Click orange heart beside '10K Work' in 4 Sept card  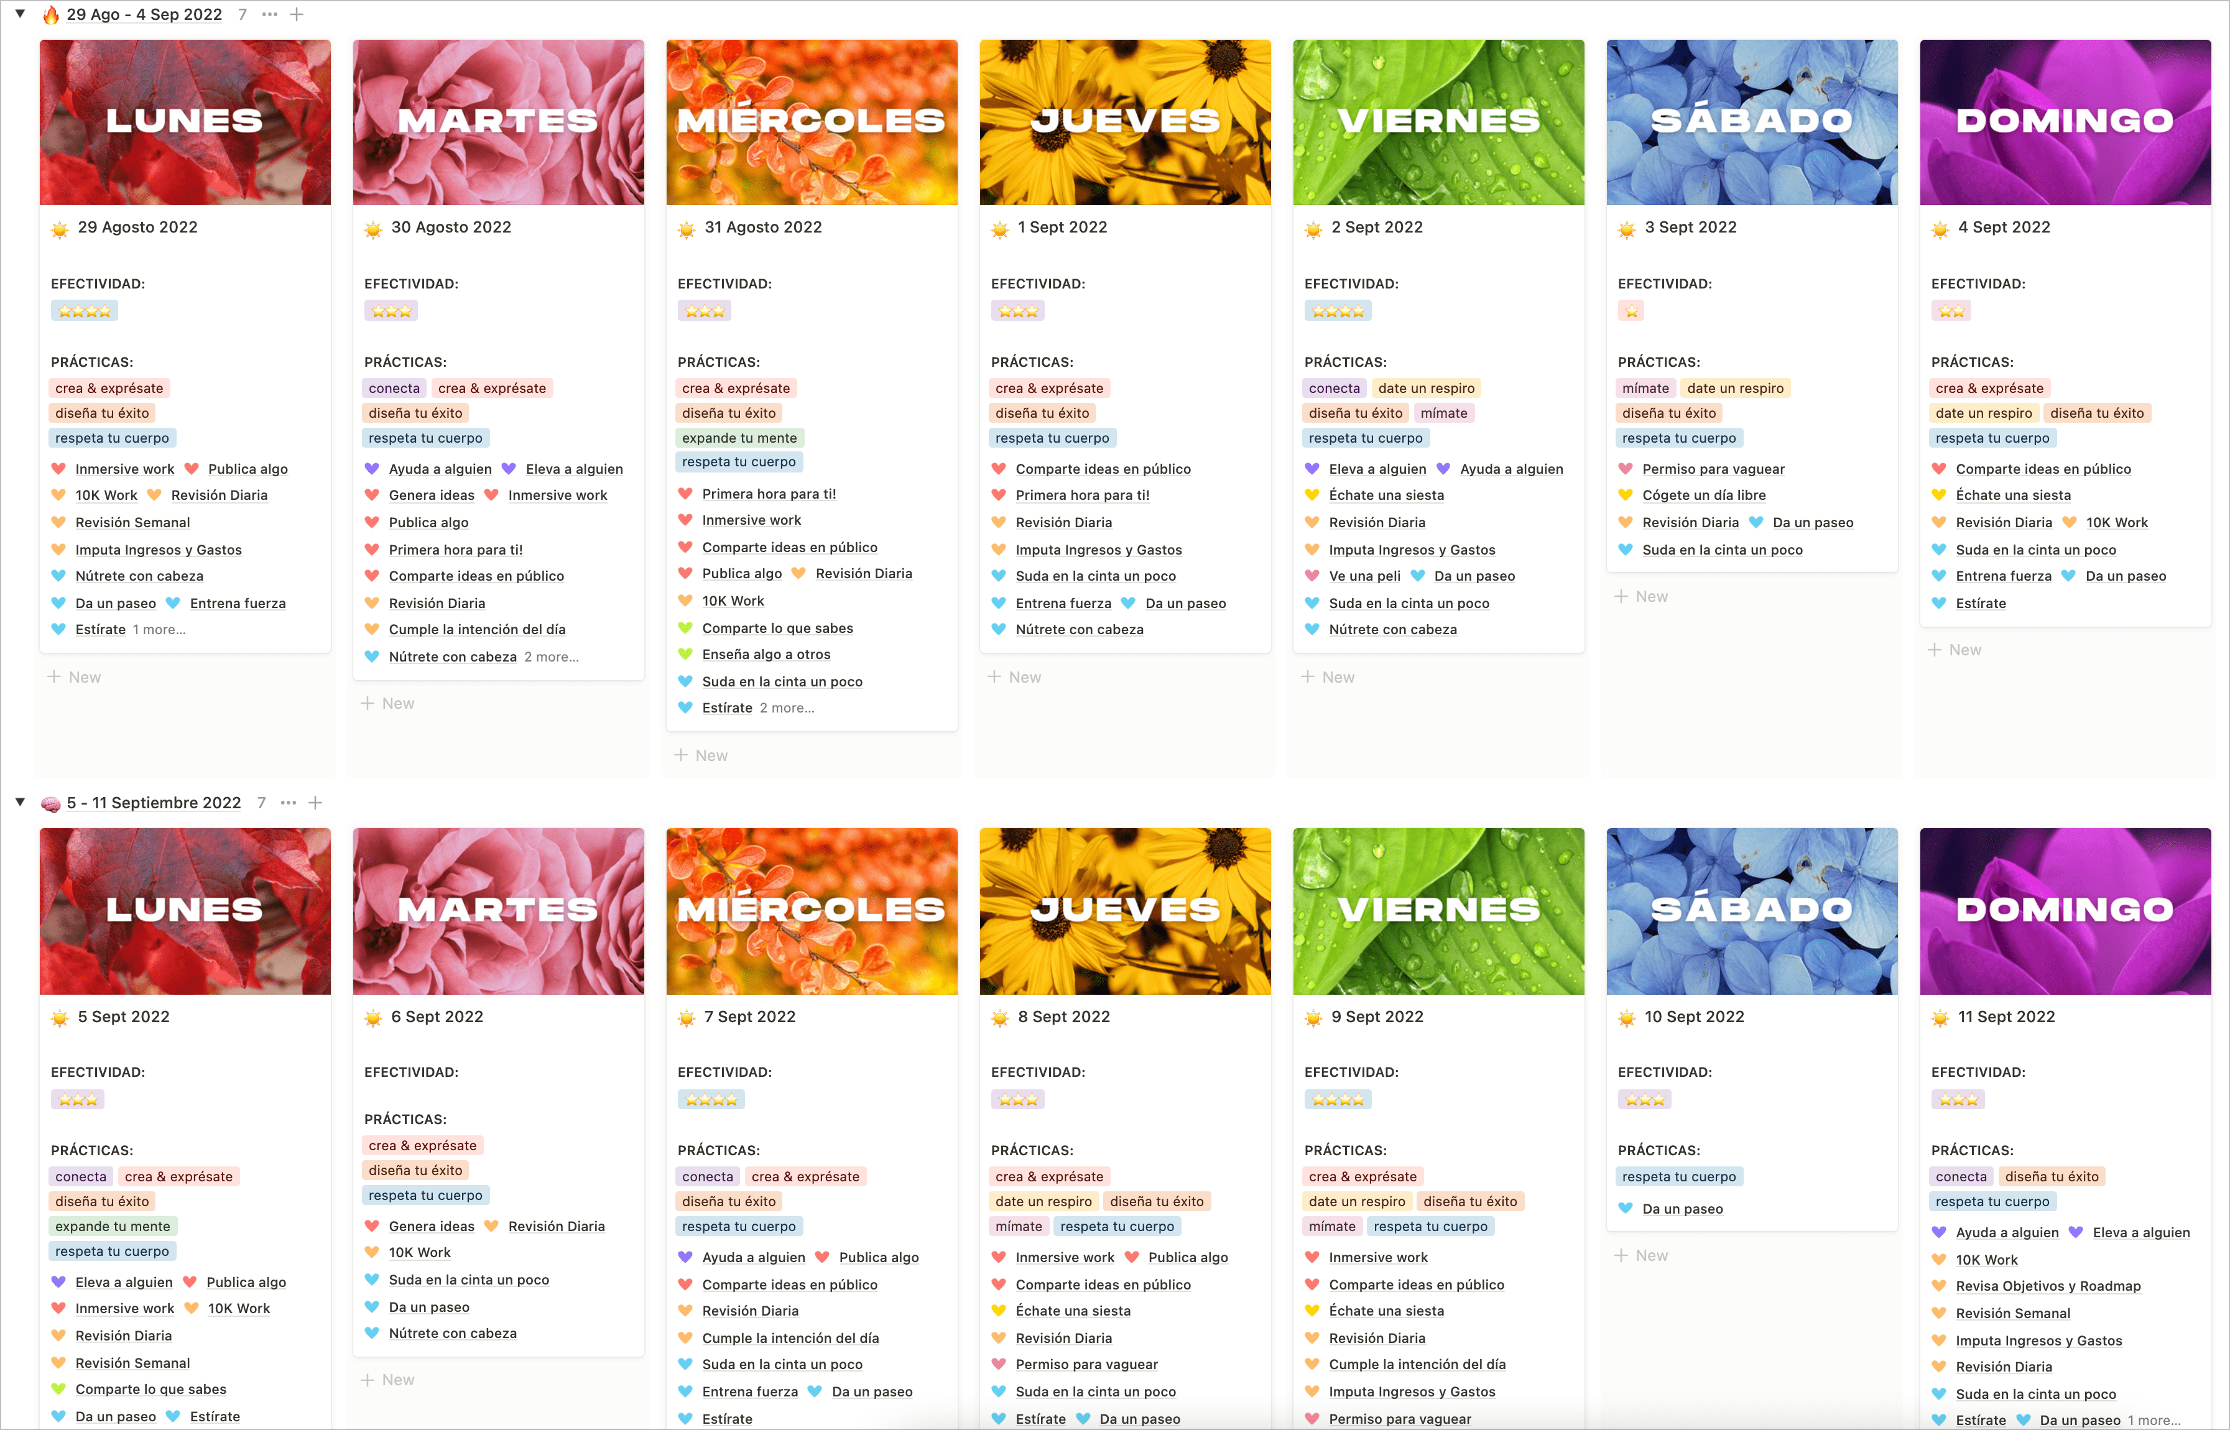click(x=2070, y=523)
